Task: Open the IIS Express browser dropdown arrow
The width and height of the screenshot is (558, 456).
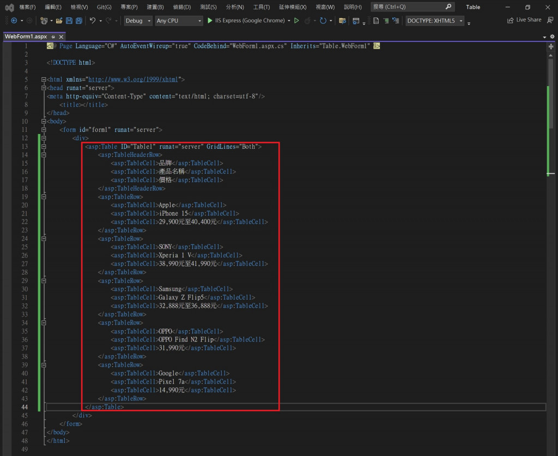Action: coord(289,21)
